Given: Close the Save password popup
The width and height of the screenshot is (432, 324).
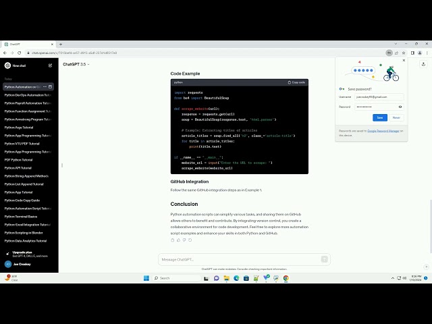Looking at the screenshot, I should tap(404, 60).
